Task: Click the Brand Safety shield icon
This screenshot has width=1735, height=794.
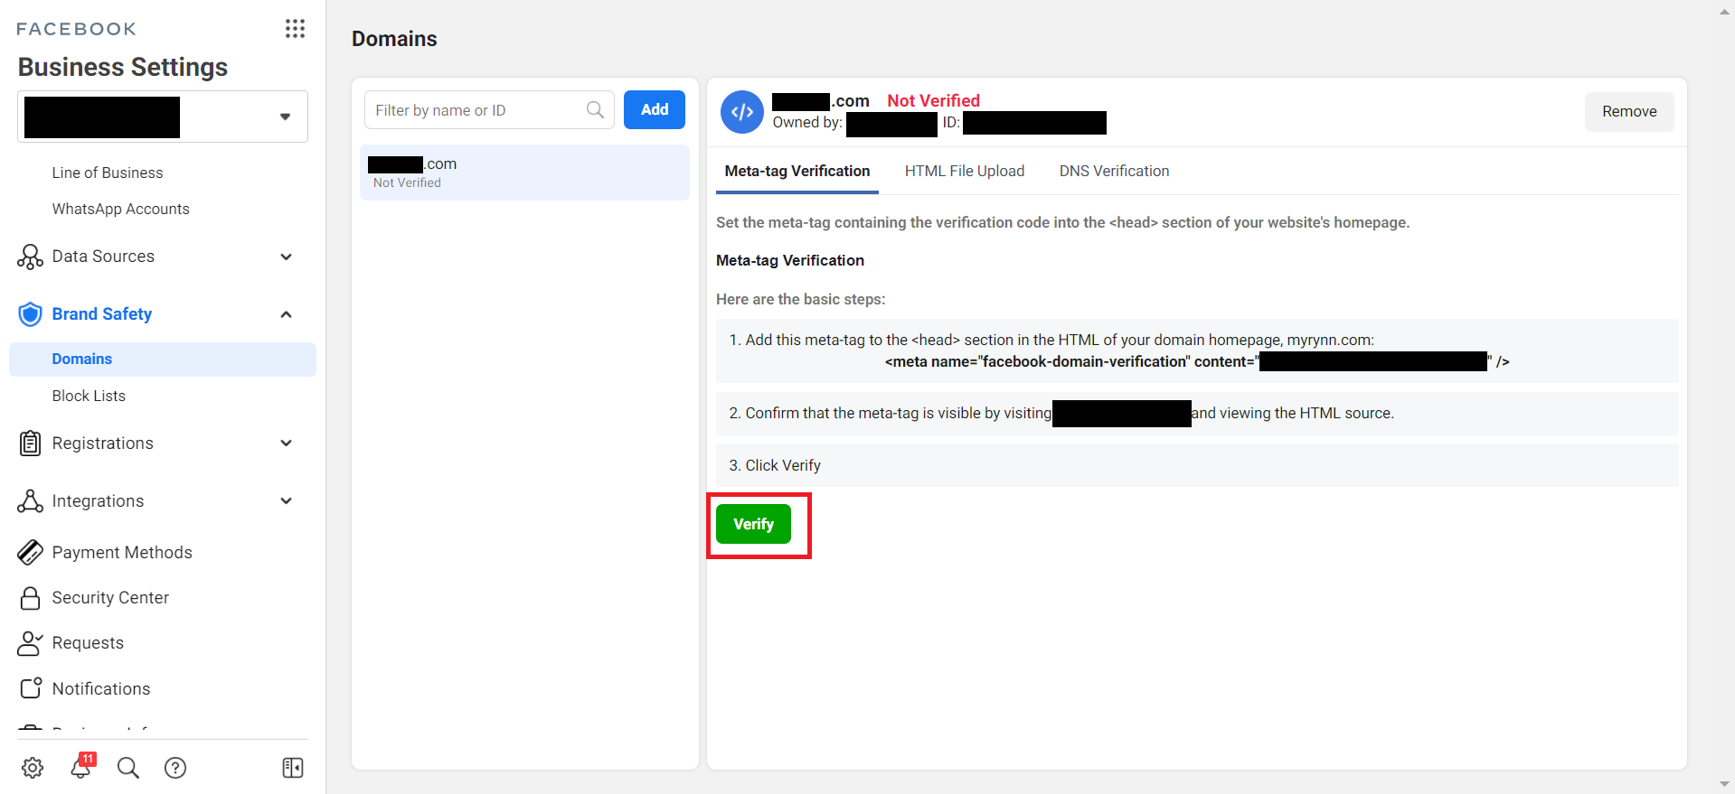Action: click(x=30, y=314)
